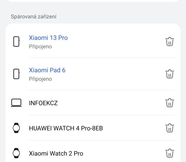Tap the watch icon for Xiaomi Watch 2 Pro
The height and width of the screenshot is (162, 186).
[16, 153]
